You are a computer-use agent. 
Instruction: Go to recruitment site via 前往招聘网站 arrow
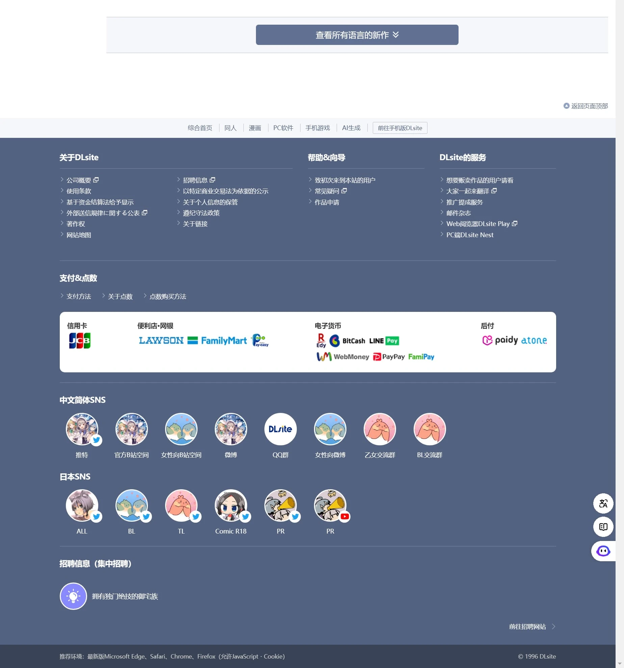[x=553, y=626]
